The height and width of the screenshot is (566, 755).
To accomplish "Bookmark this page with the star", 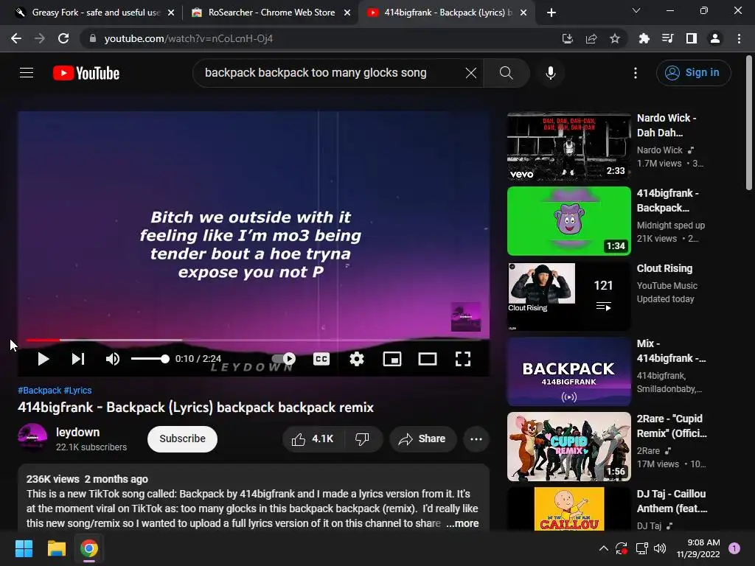I will (615, 38).
